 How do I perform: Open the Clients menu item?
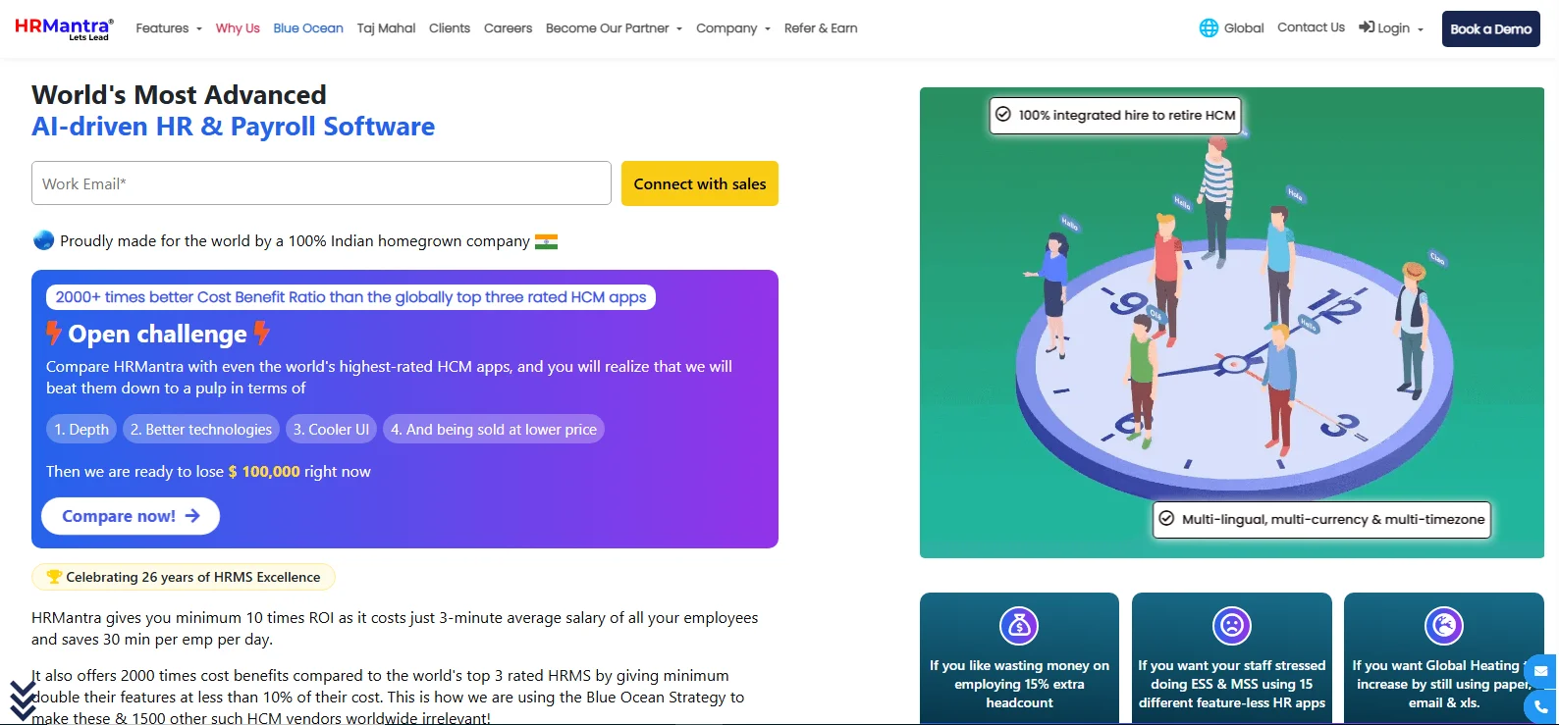[450, 28]
